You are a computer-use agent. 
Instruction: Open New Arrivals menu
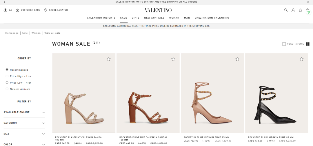[154, 18]
